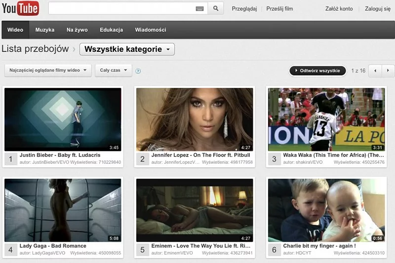Click the rank number 6 badge
395x263 pixels.
(x=275, y=250)
